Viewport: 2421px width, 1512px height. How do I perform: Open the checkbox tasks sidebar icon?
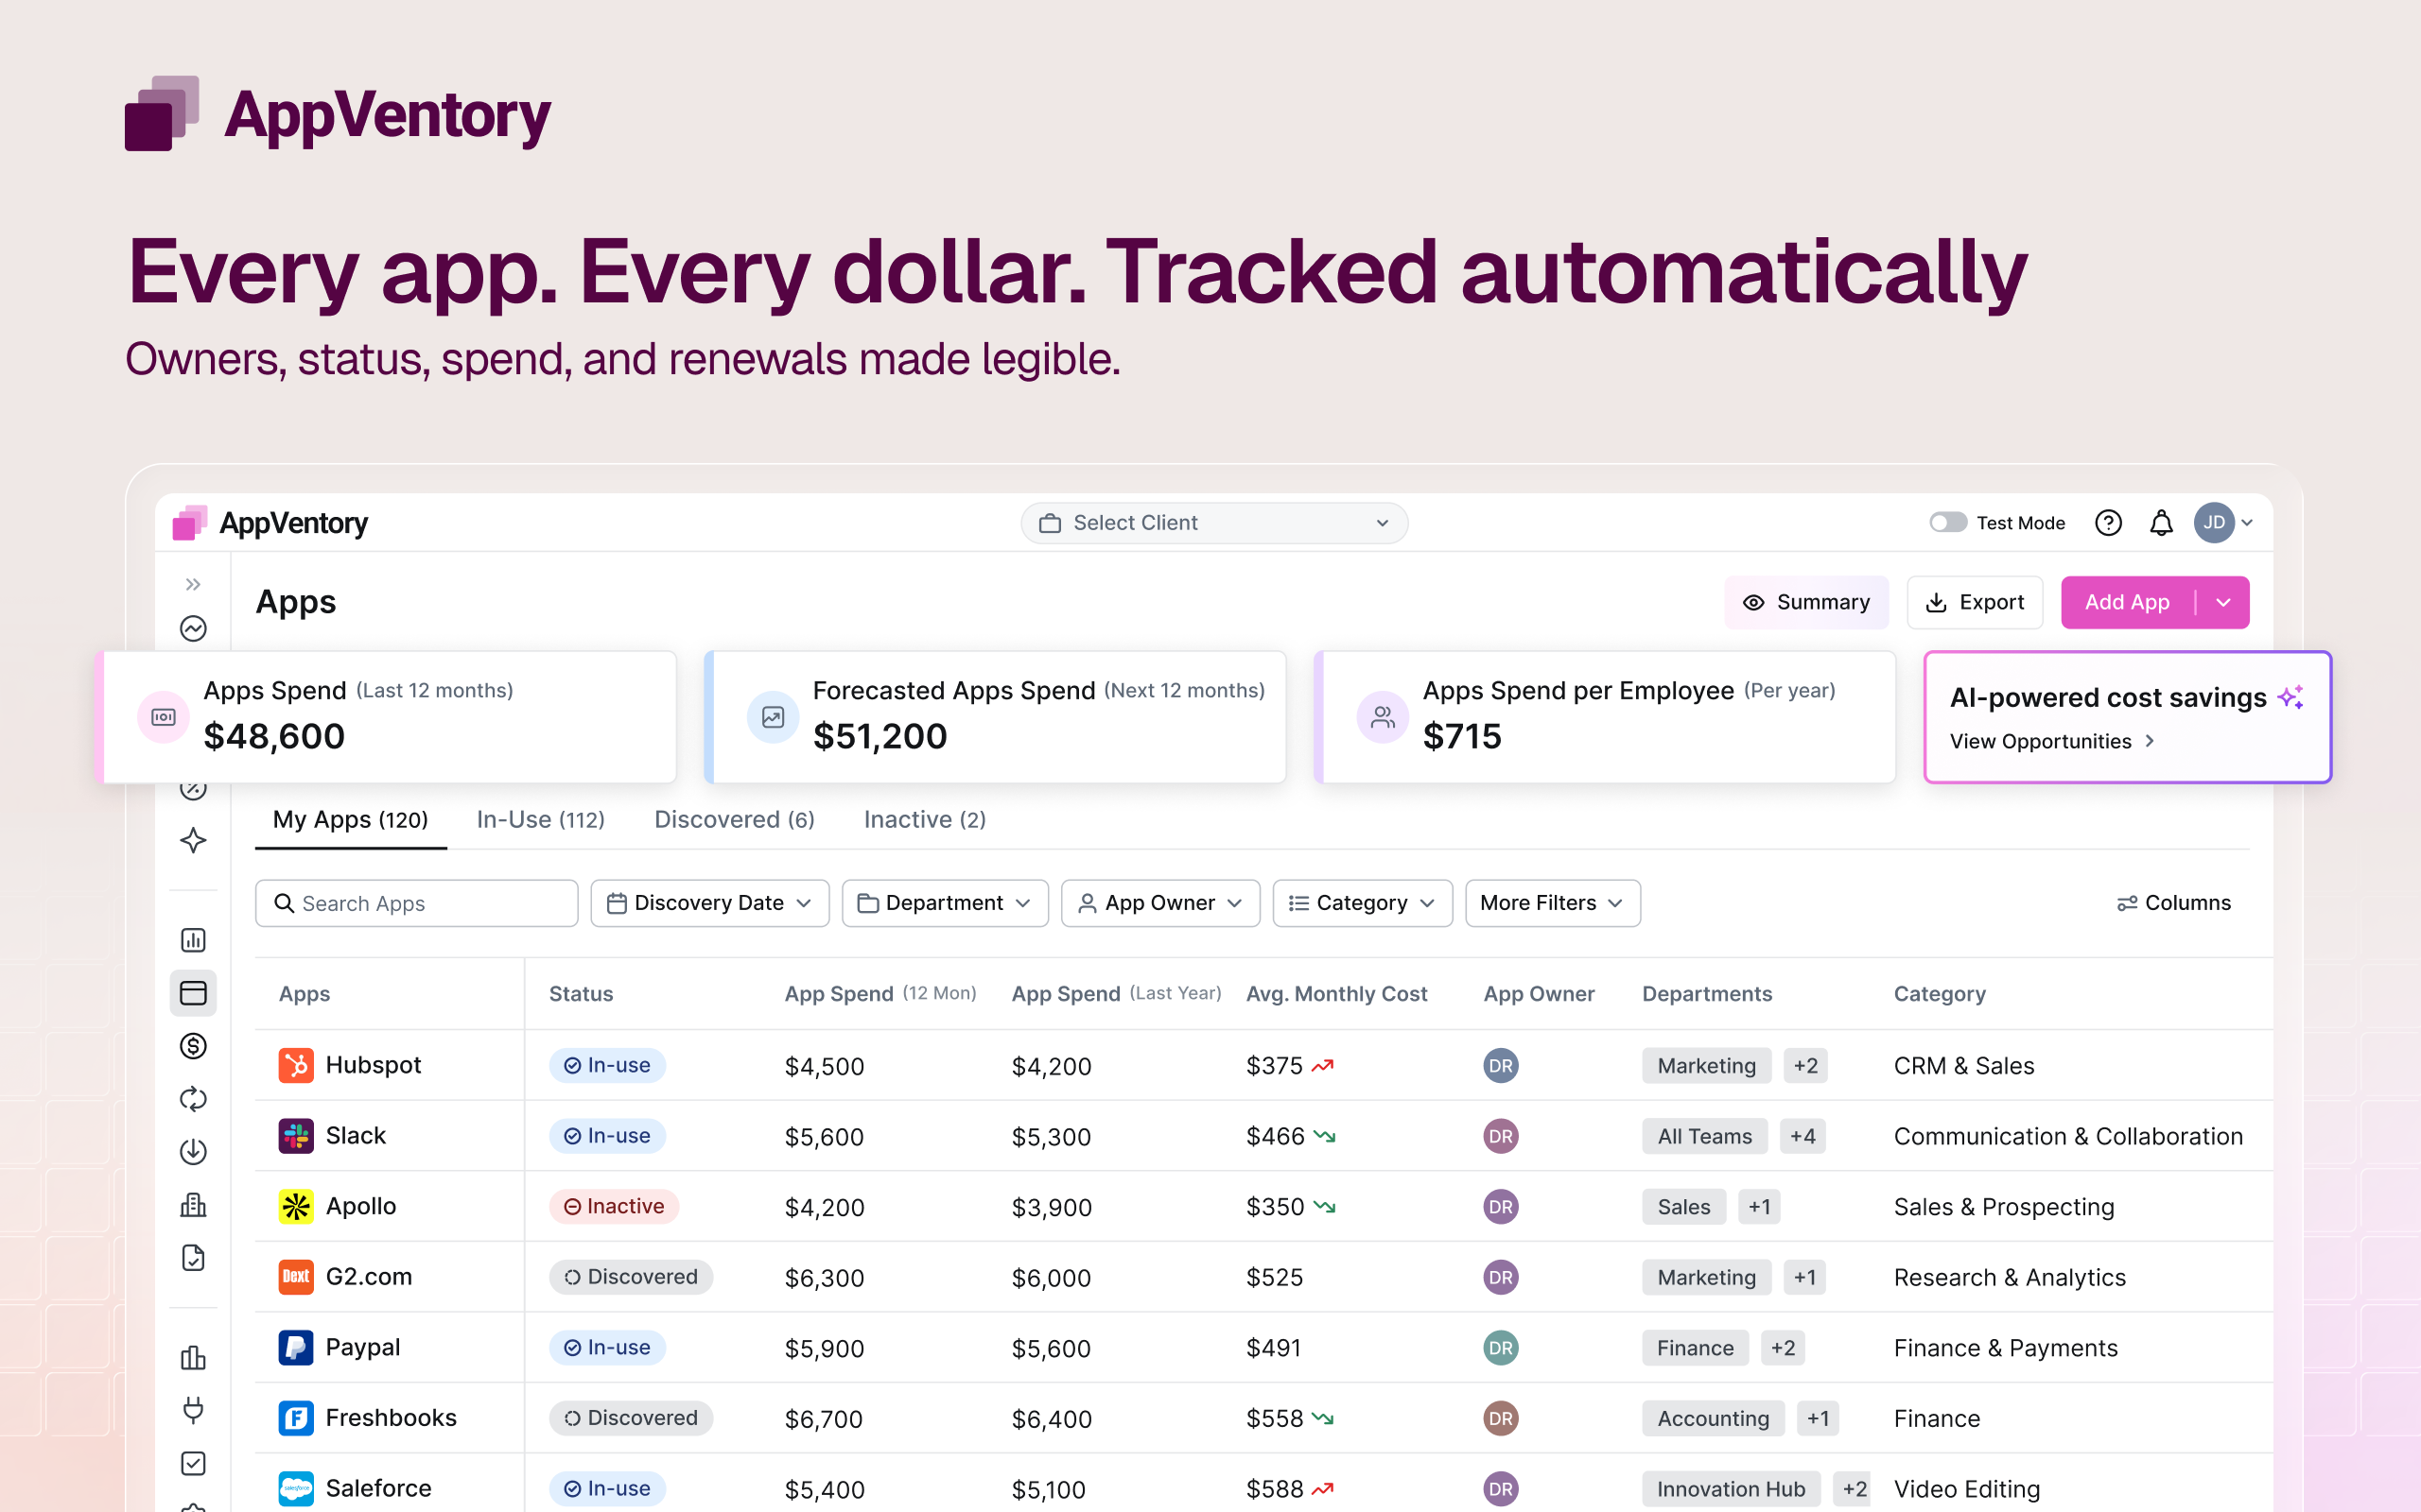click(193, 1463)
